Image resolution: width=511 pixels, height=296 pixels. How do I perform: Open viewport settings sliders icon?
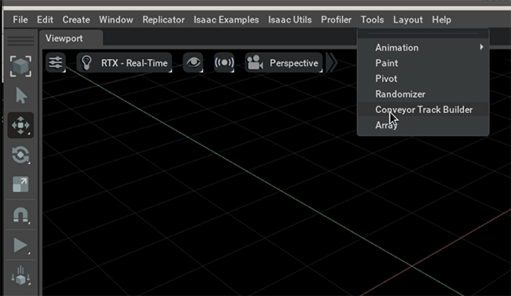tap(55, 63)
